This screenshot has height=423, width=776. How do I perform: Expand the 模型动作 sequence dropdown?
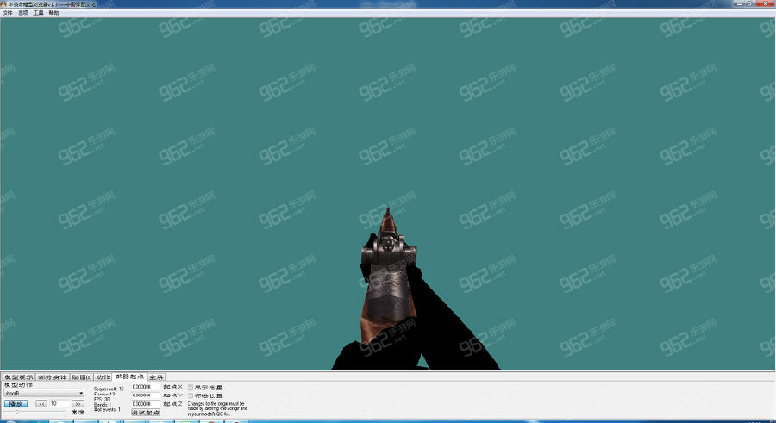coord(44,393)
